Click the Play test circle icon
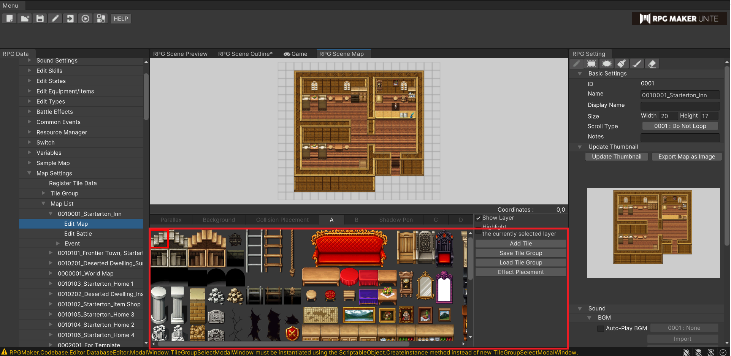 click(x=86, y=19)
